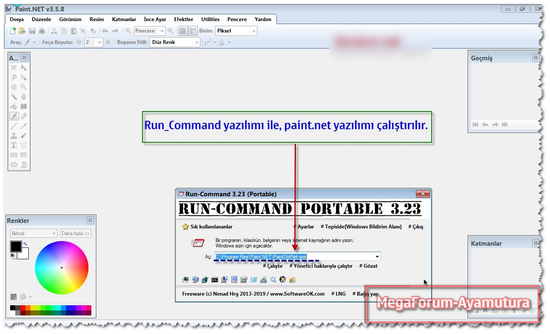550x334 pixels.
Task: Toggle the rulers button
Action: (193, 31)
